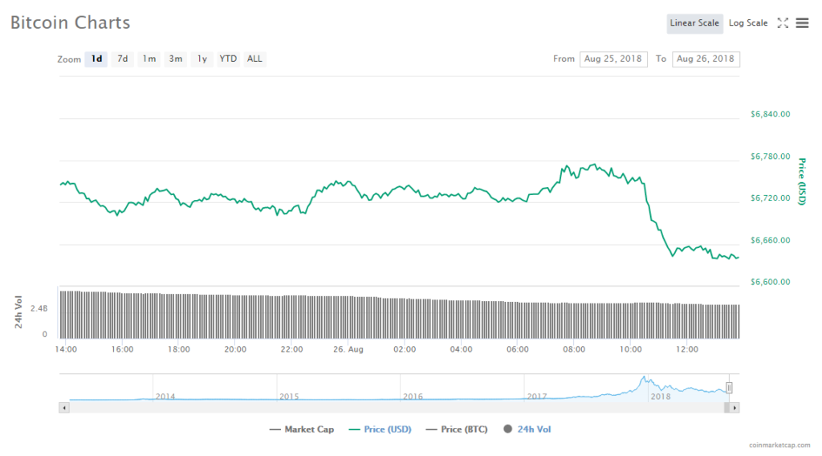Open the chart hamburger menu

pos(802,23)
